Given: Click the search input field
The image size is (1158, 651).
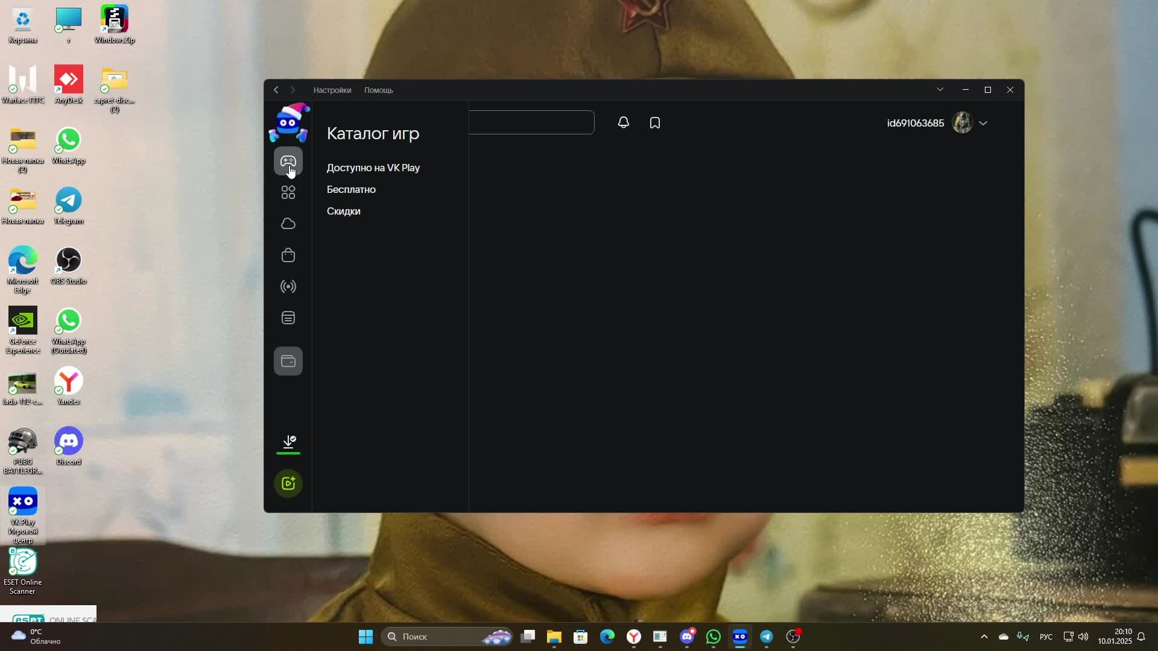Looking at the screenshot, I should point(531,122).
